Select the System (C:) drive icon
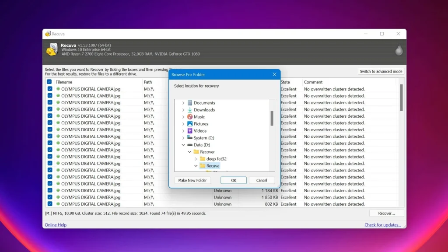This screenshot has height=252, width=448. [x=190, y=138]
